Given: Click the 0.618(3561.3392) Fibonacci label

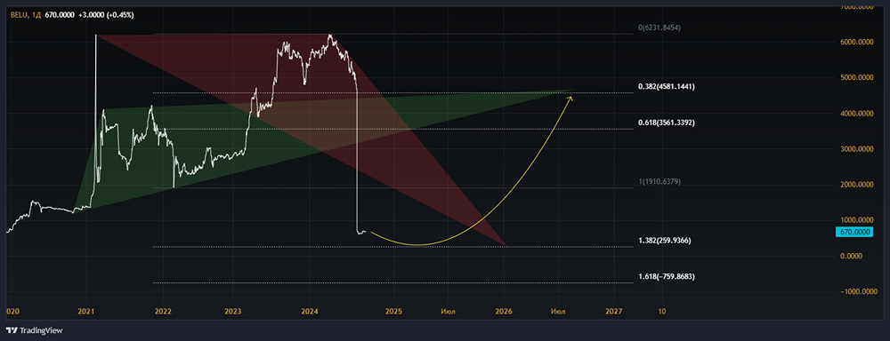Looking at the screenshot, I should pos(667,123).
